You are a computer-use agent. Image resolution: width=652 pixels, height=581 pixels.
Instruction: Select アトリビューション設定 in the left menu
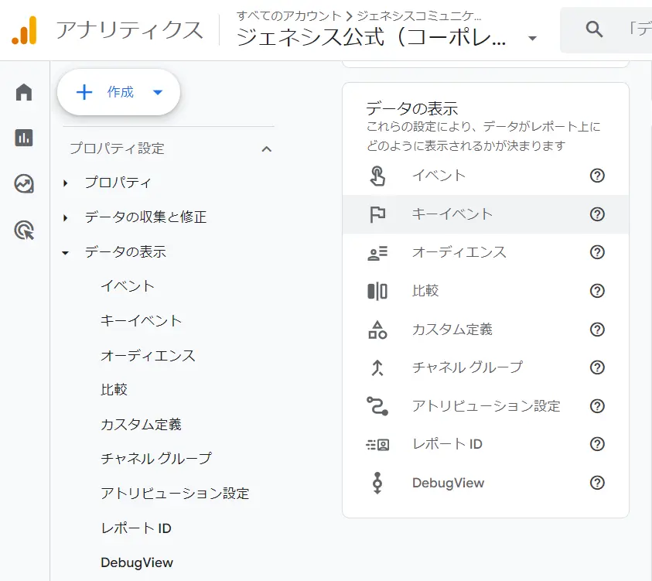pos(175,494)
